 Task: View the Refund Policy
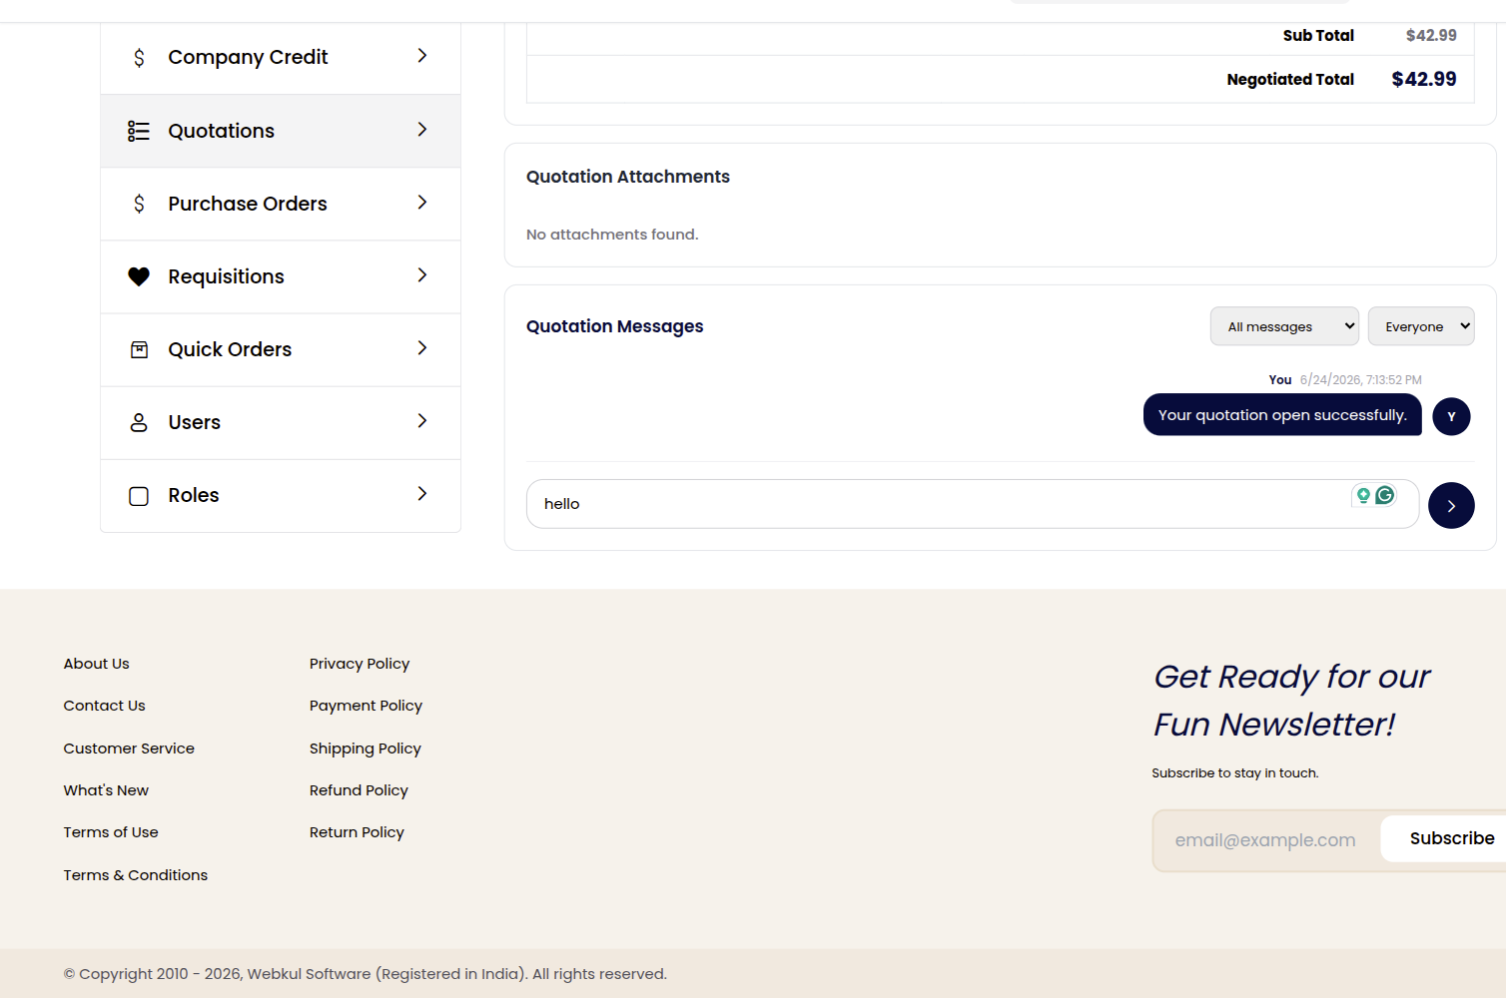point(359,790)
